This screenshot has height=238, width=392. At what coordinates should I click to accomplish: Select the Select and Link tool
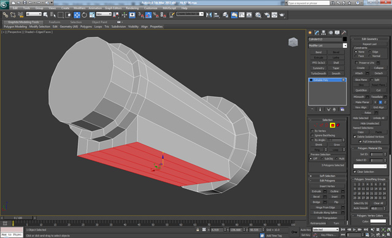point(6,15)
